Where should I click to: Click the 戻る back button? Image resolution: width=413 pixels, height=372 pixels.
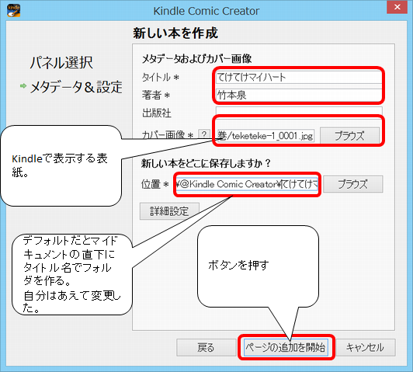[206, 347]
